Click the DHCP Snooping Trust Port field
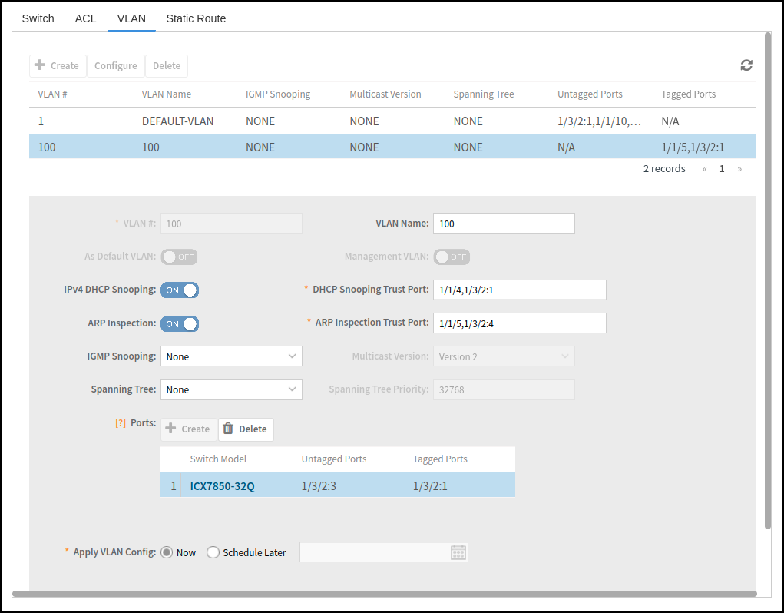Screen dimensions: 784x613 (x=520, y=290)
